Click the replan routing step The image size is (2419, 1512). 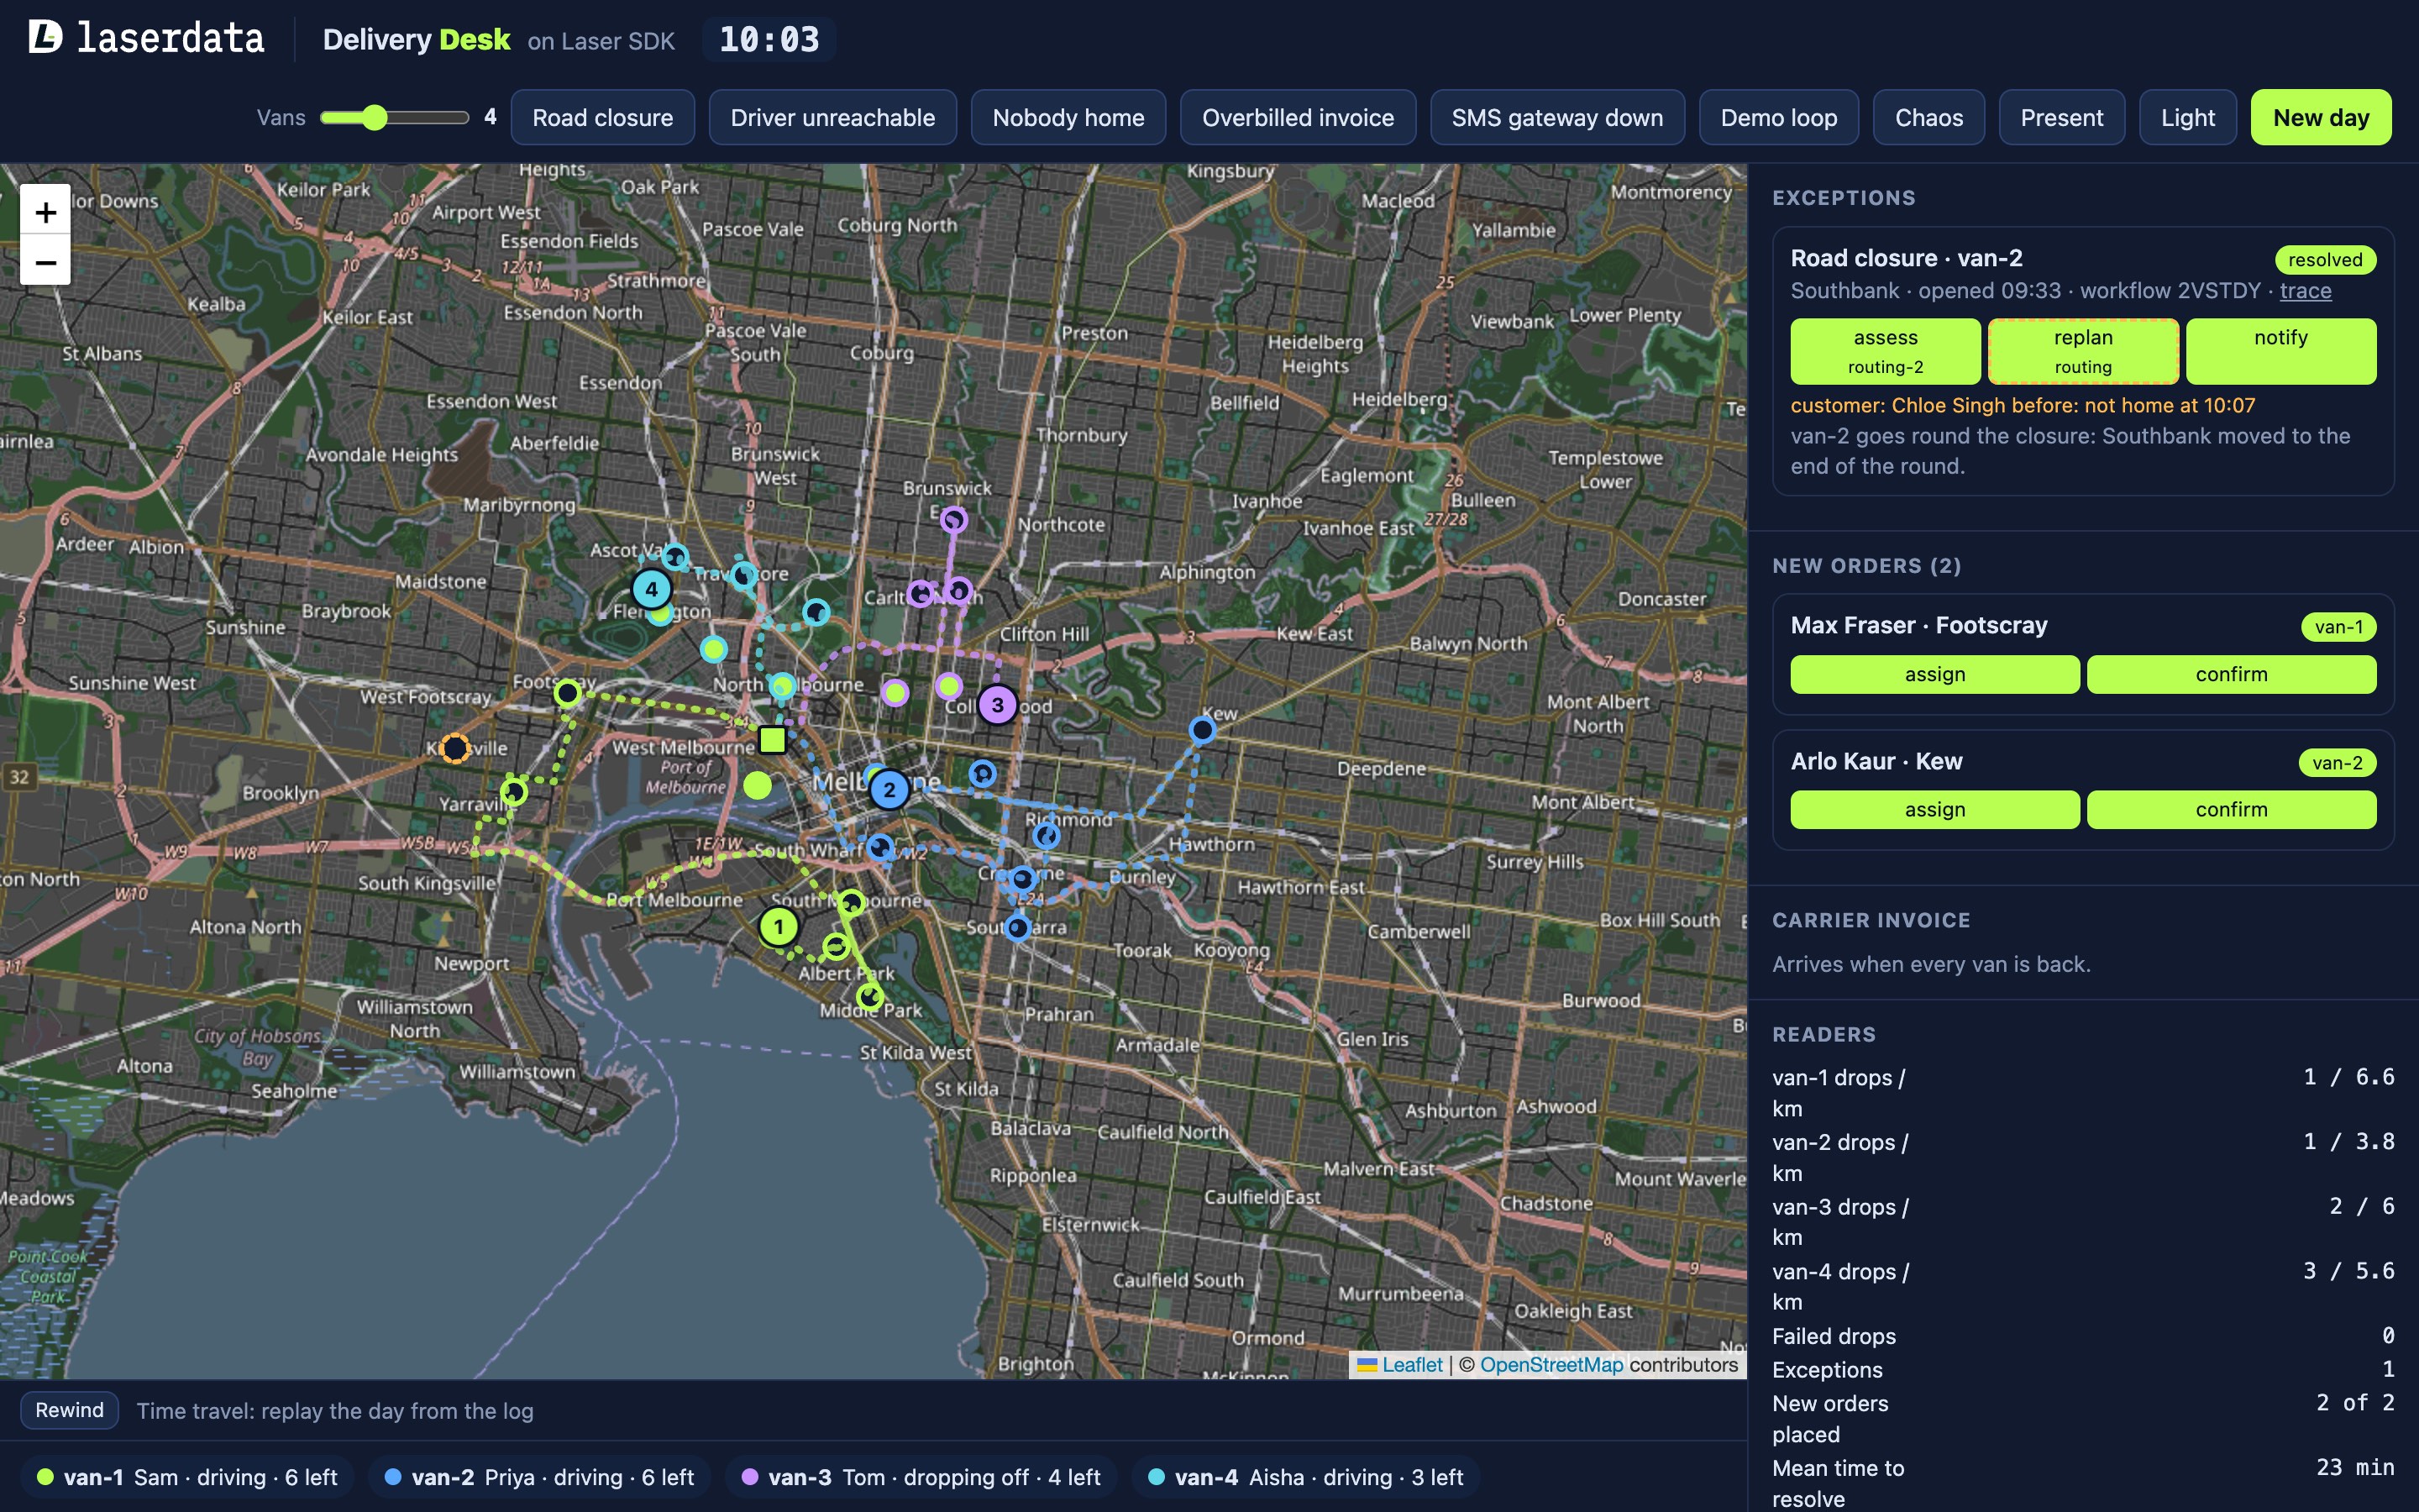tap(2083, 351)
